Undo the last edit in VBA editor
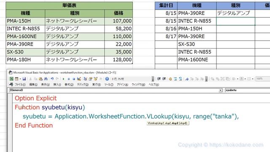The width and height of the screenshot is (270, 152). pyautogui.click(x=52, y=79)
